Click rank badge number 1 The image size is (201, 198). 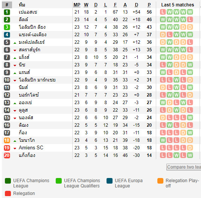[7, 12]
